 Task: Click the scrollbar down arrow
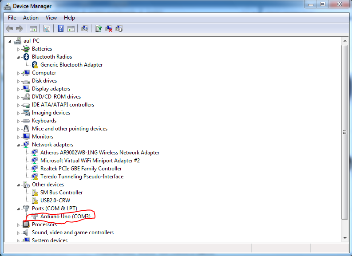(x=345, y=238)
